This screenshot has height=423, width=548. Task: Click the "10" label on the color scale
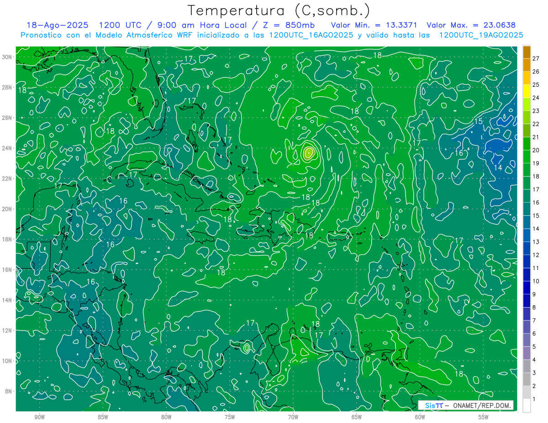pos(536,281)
